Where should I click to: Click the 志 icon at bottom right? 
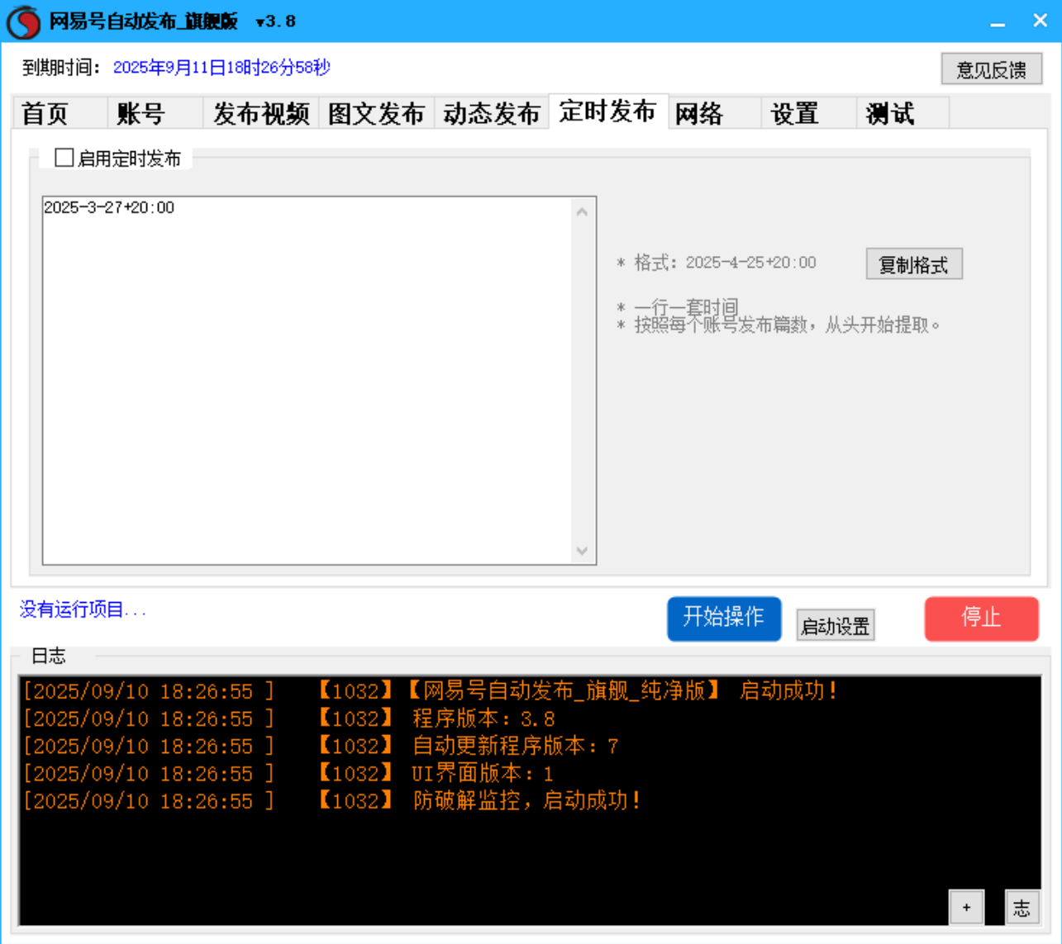1024,906
